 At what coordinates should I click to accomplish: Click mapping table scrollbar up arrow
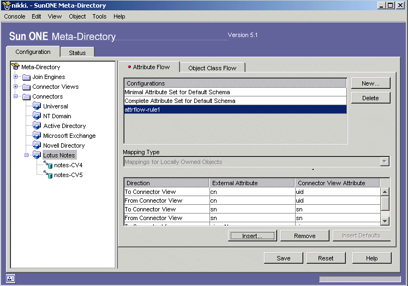point(385,192)
